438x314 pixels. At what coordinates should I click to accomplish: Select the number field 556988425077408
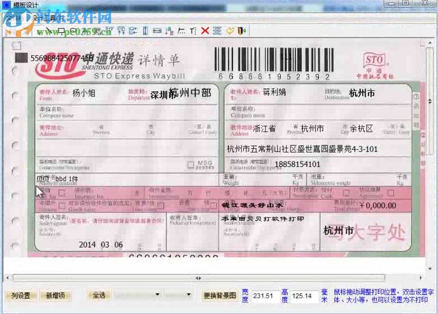coord(62,58)
